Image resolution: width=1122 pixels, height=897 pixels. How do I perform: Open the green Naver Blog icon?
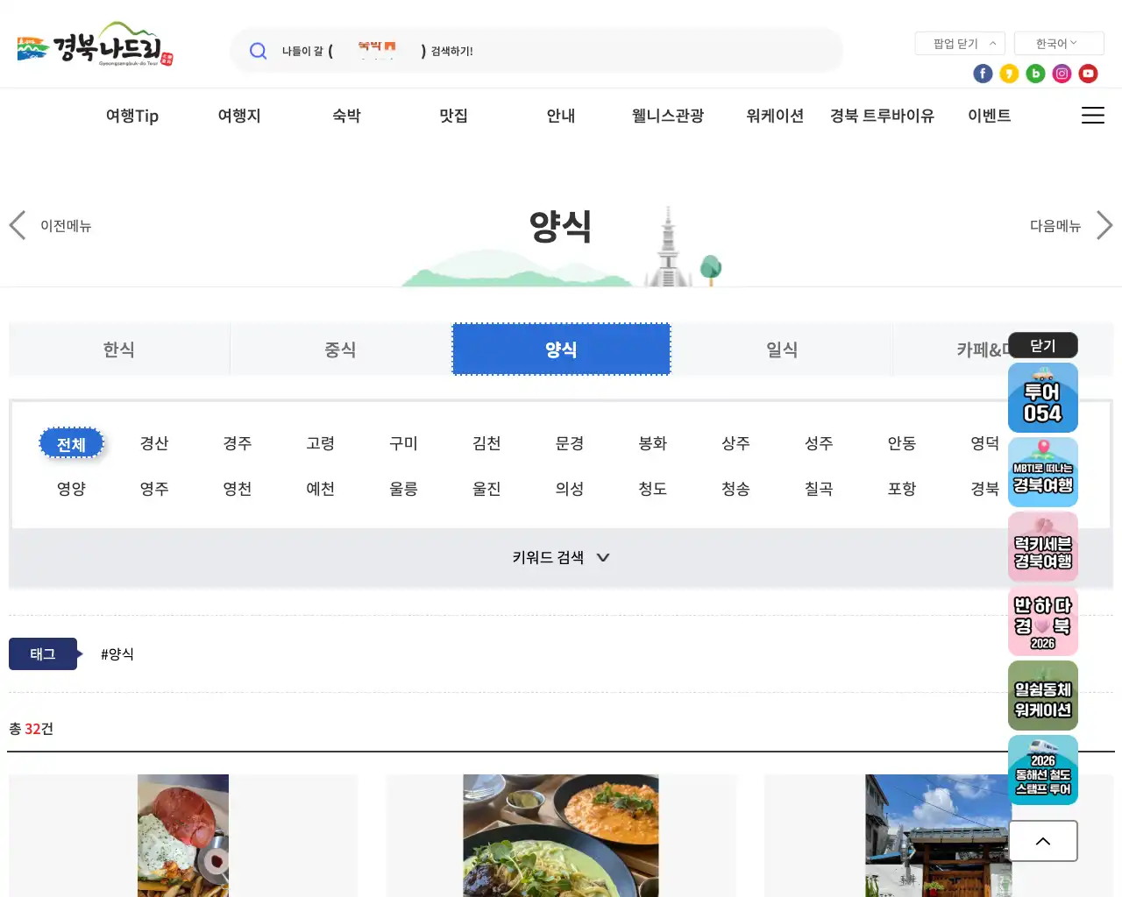[1035, 74]
